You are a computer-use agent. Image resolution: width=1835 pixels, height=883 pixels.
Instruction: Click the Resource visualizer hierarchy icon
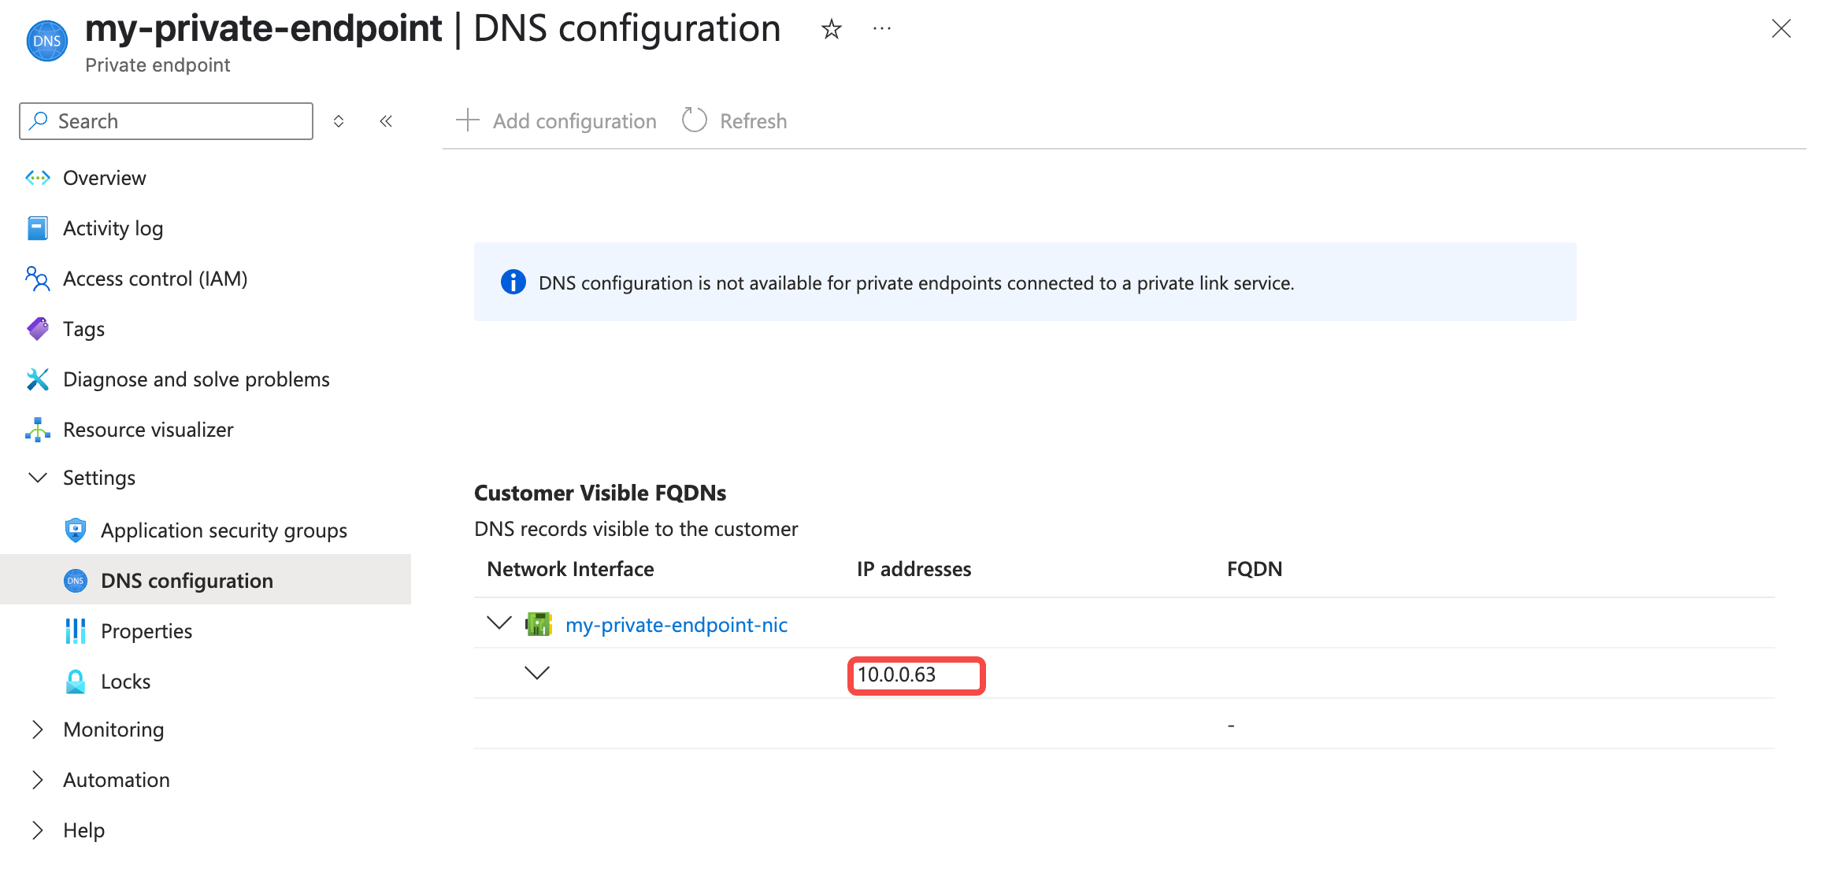pyautogui.click(x=38, y=430)
